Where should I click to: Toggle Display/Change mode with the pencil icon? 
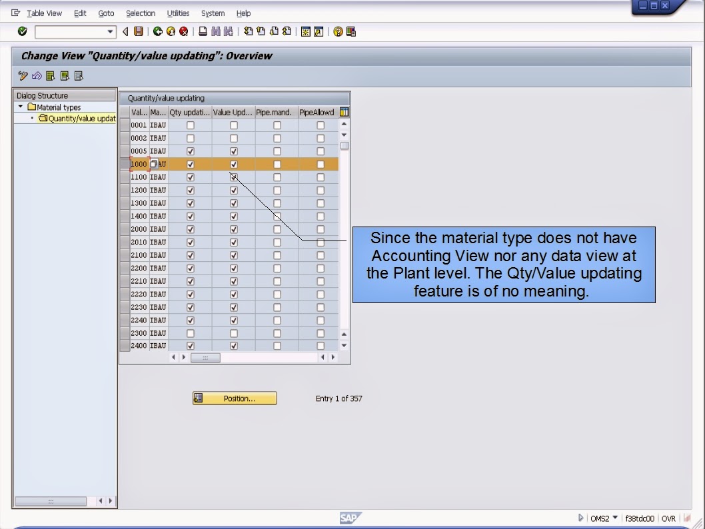coord(22,75)
